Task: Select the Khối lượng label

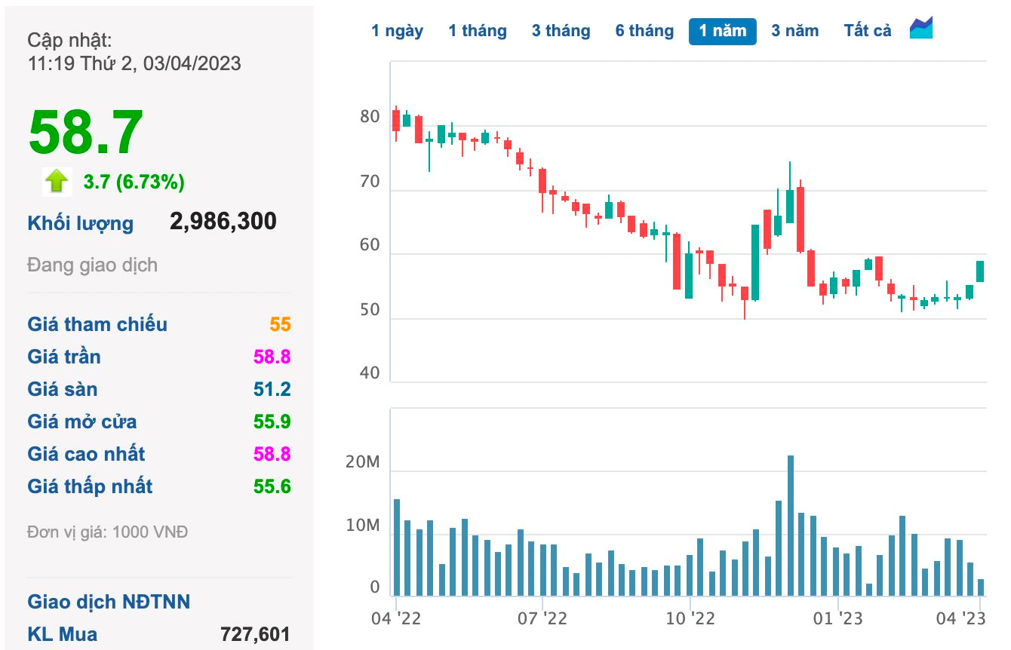Action: [x=81, y=223]
